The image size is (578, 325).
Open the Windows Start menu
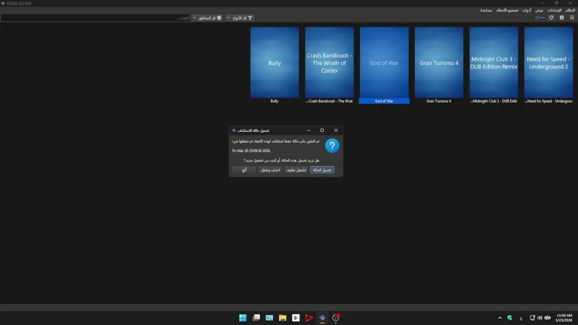click(x=243, y=318)
